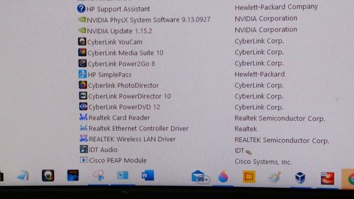Click the Hewlett-Packard Company publisher cell
The width and height of the screenshot is (354, 199).
[277, 7]
